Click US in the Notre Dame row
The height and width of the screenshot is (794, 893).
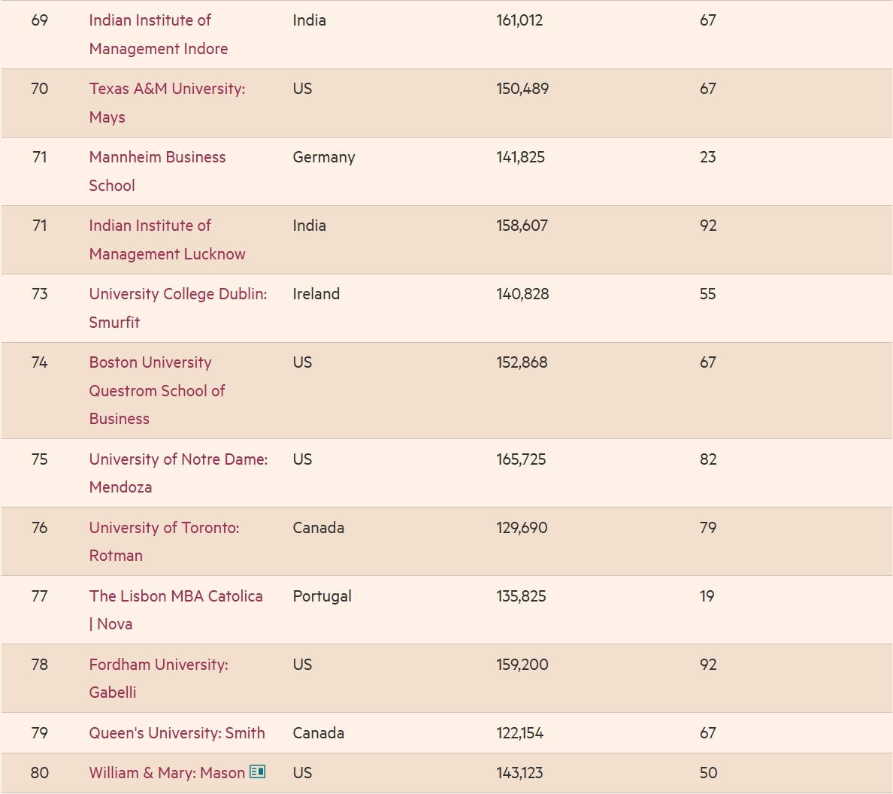tap(302, 459)
